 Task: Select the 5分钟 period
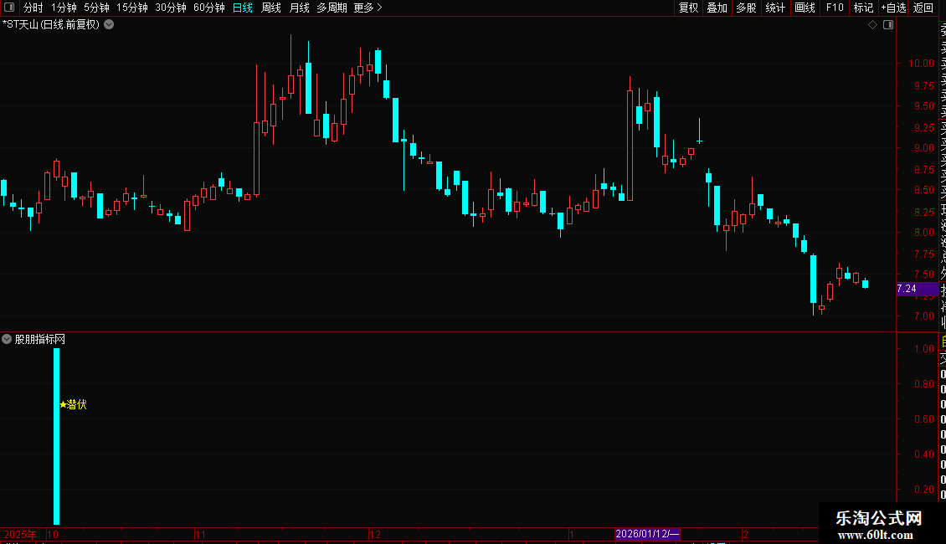96,8
